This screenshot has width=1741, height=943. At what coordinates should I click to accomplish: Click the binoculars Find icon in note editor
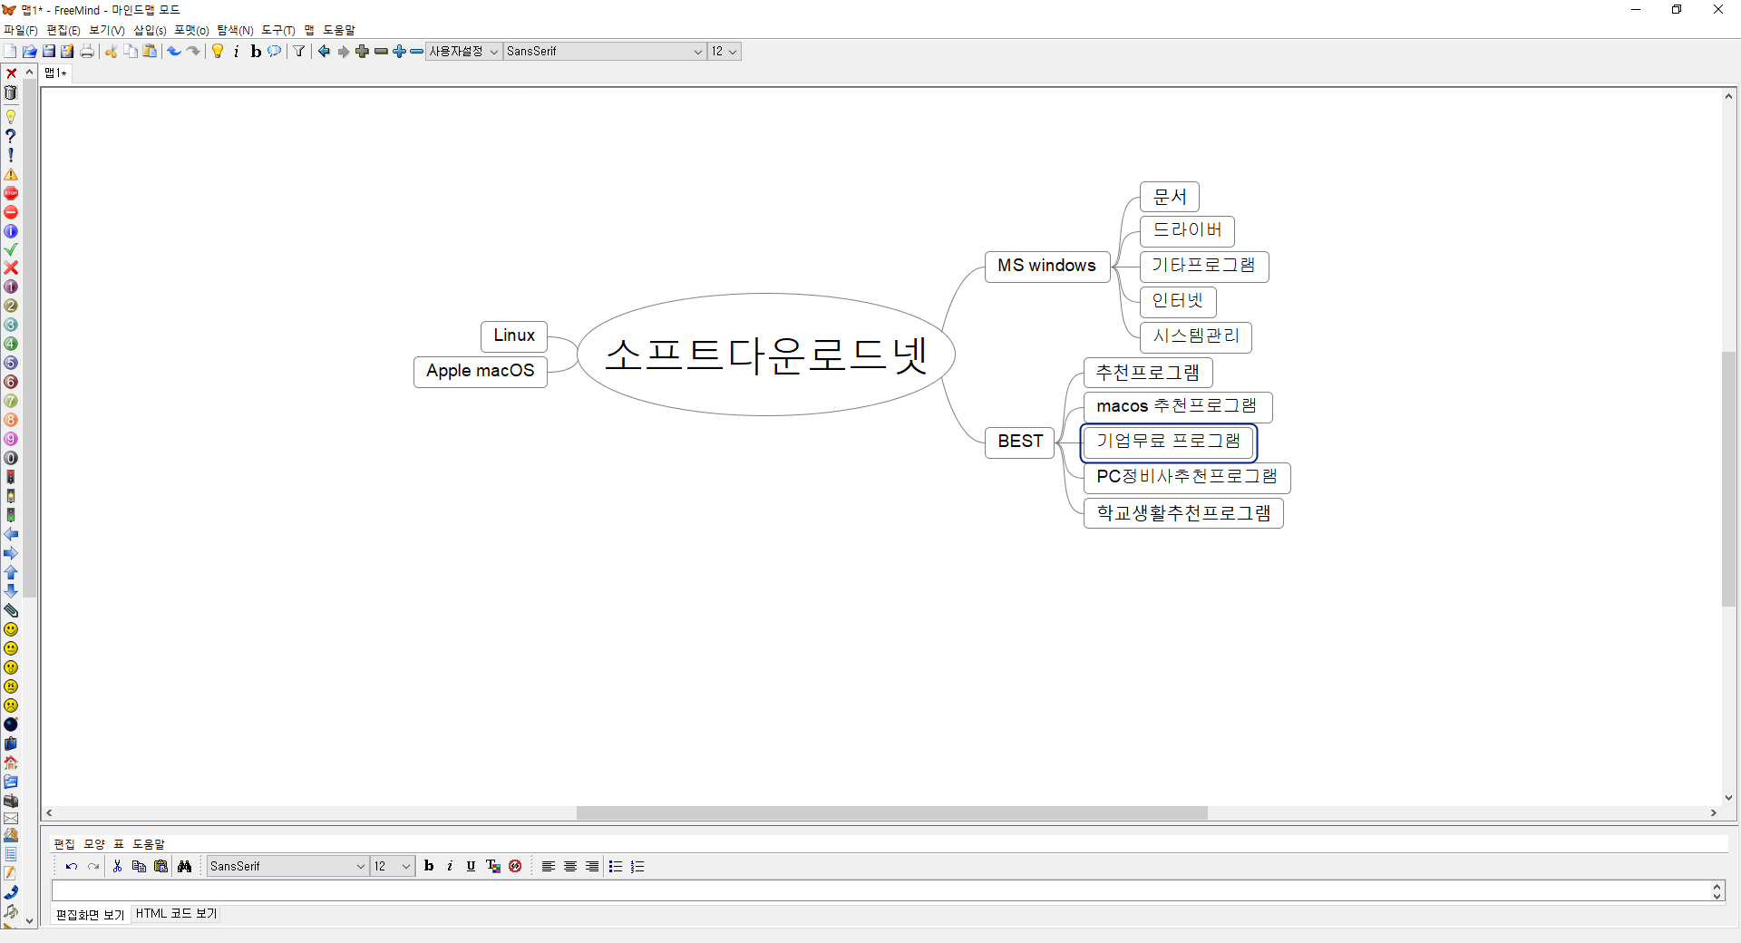click(184, 867)
